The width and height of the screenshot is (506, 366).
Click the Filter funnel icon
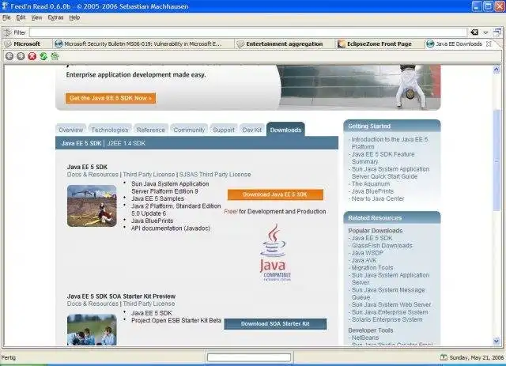coord(7,32)
